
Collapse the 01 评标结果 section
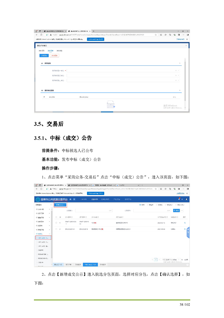[x=180, y=63]
